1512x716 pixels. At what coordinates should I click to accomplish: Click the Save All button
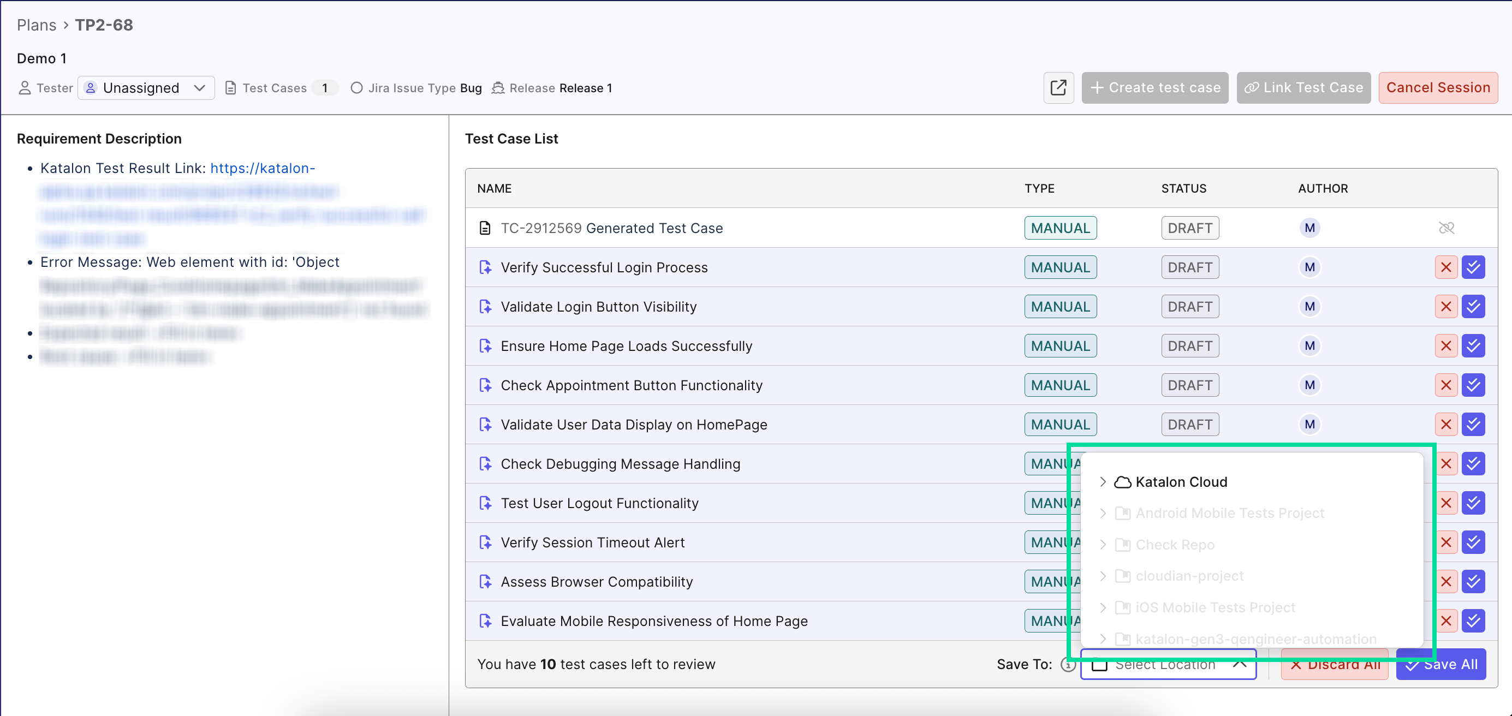(x=1442, y=664)
